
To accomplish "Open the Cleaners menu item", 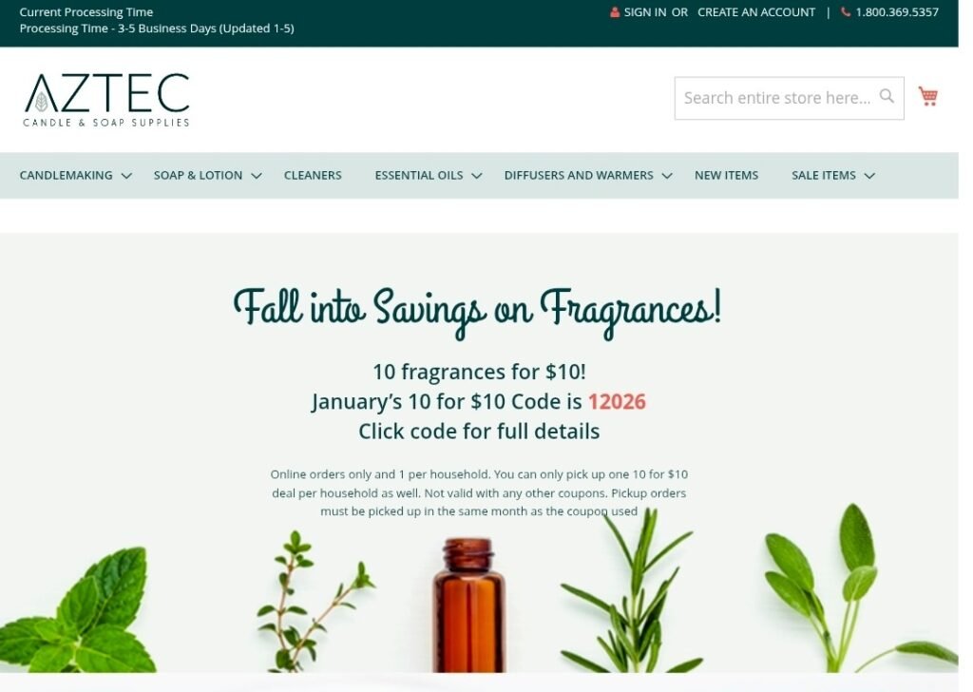I will 313,176.
